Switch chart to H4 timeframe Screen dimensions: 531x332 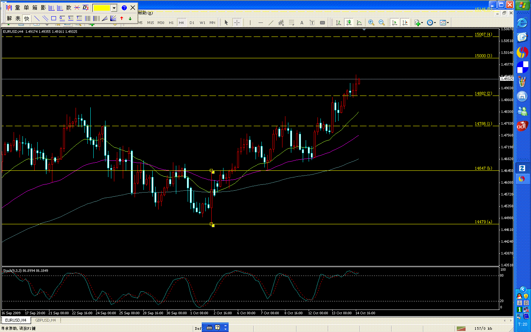[181, 23]
